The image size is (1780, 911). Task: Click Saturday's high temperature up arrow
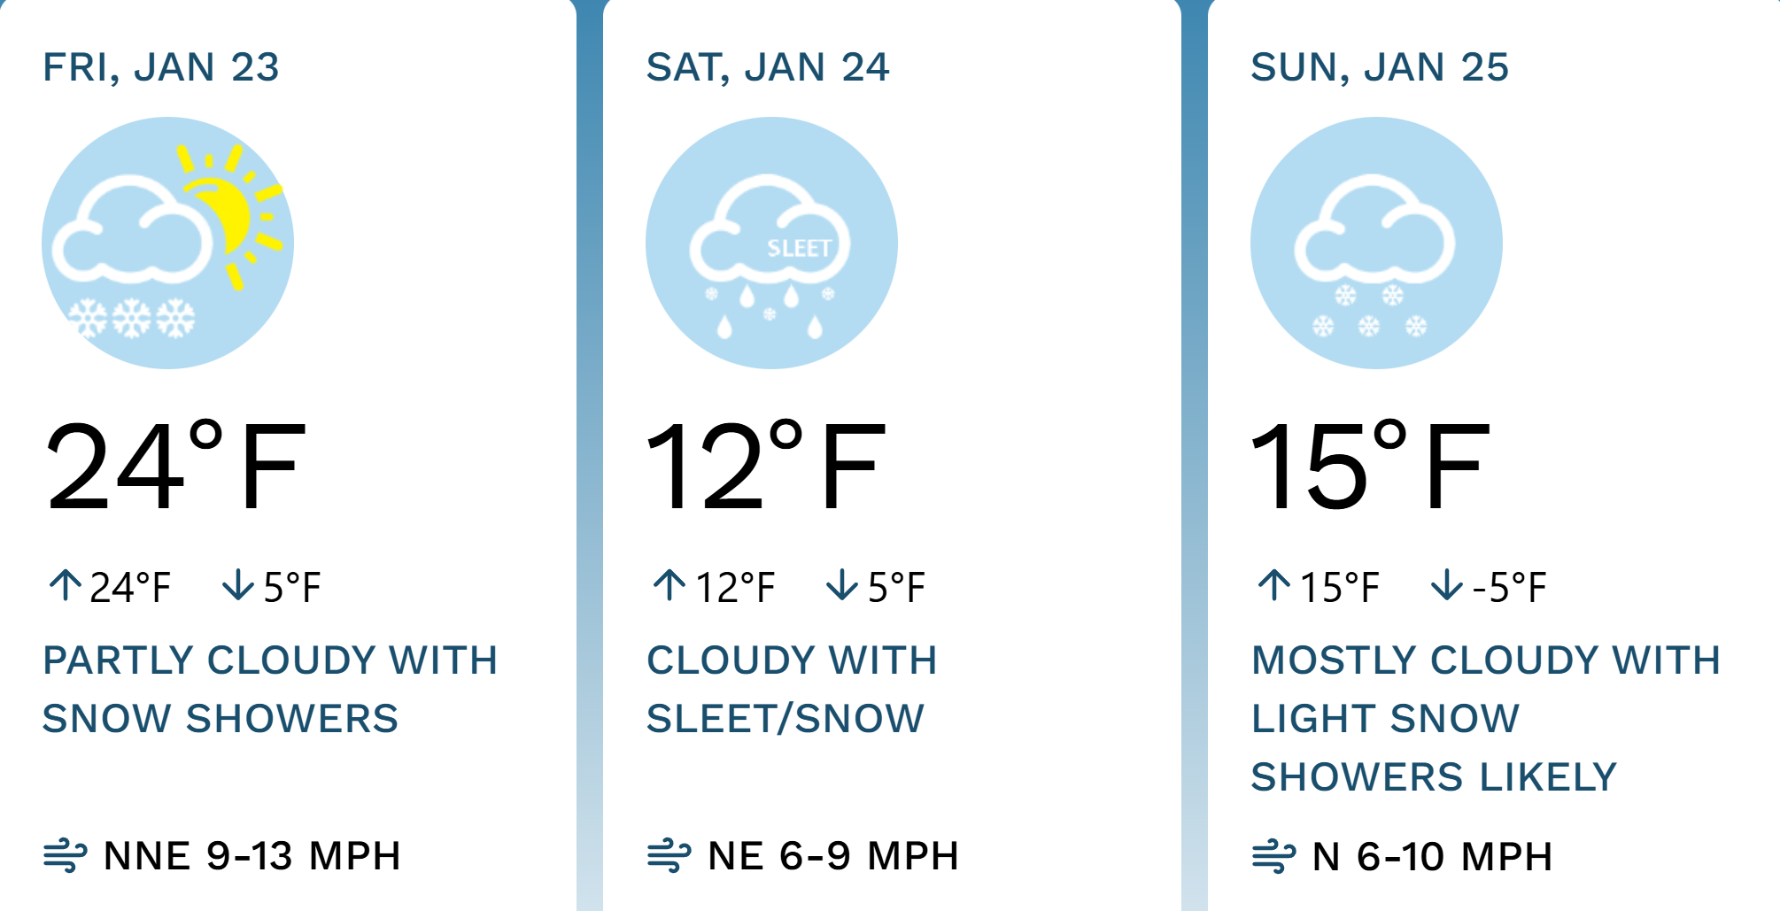[x=669, y=585]
